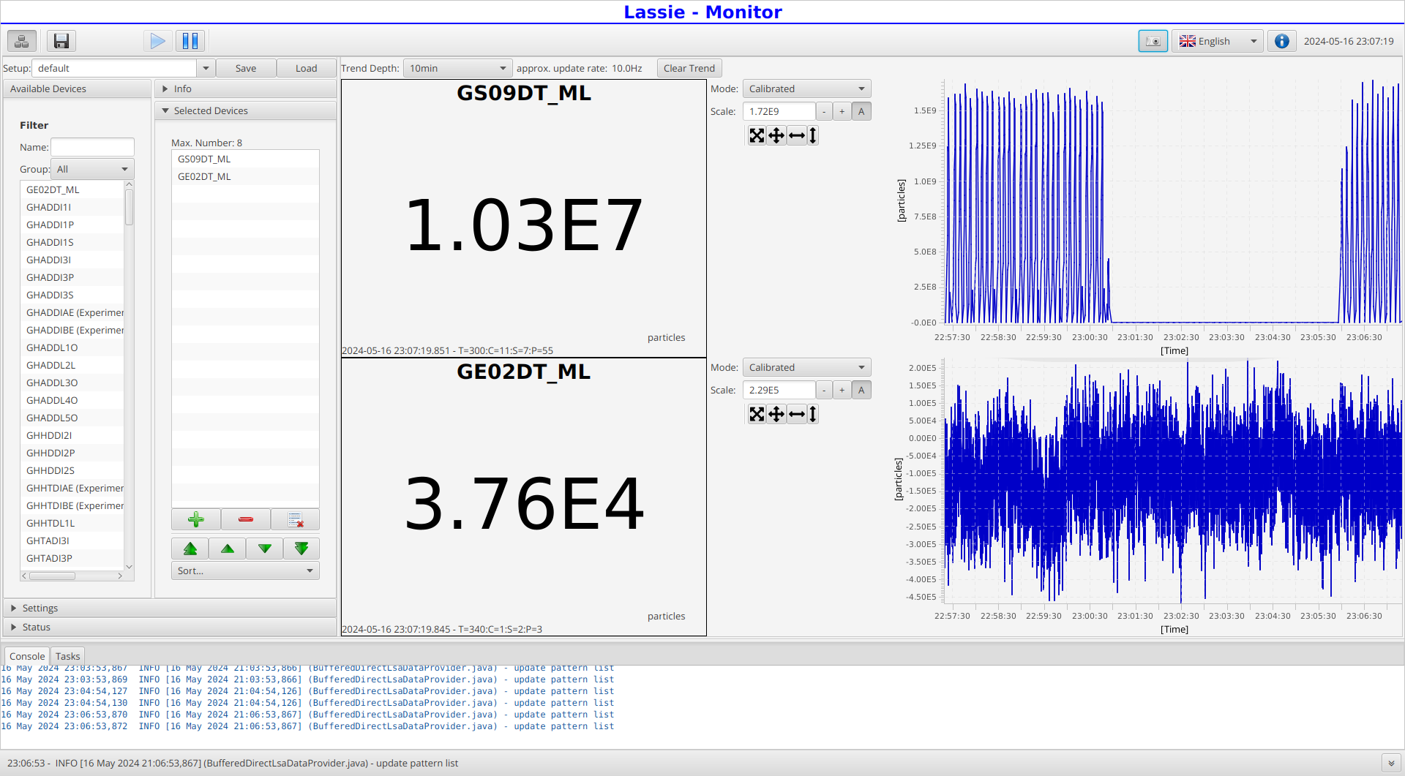This screenshot has height=776, width=1405.
Task: Expand the console collapse arrow at bottom right
Action: (x=1391, y=763)
